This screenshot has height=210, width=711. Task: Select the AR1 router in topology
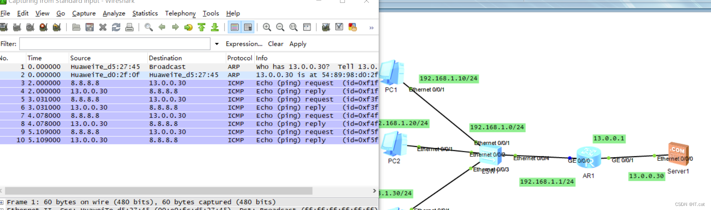pos(589,157)
